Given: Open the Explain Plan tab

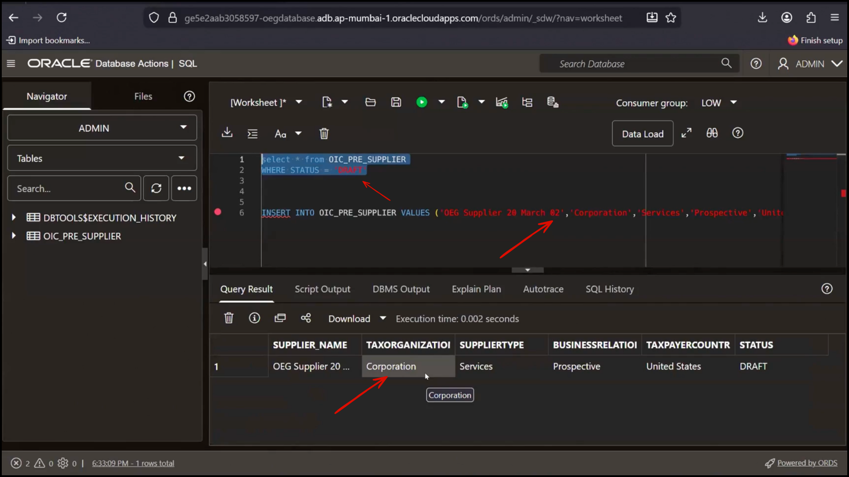Looking at the screenshot, I should pos(476,289).
